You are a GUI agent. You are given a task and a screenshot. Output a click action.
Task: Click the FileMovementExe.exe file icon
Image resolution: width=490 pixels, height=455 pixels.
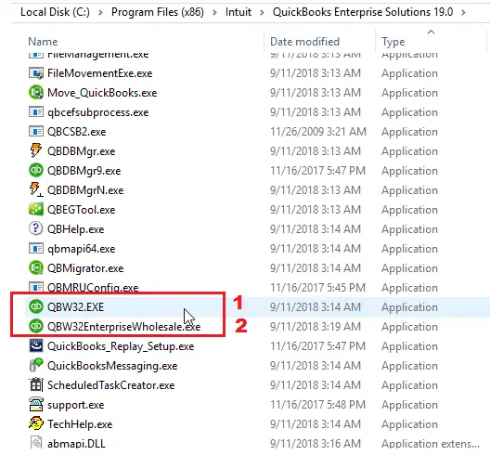pyautogui.click(x=36, y=73)
